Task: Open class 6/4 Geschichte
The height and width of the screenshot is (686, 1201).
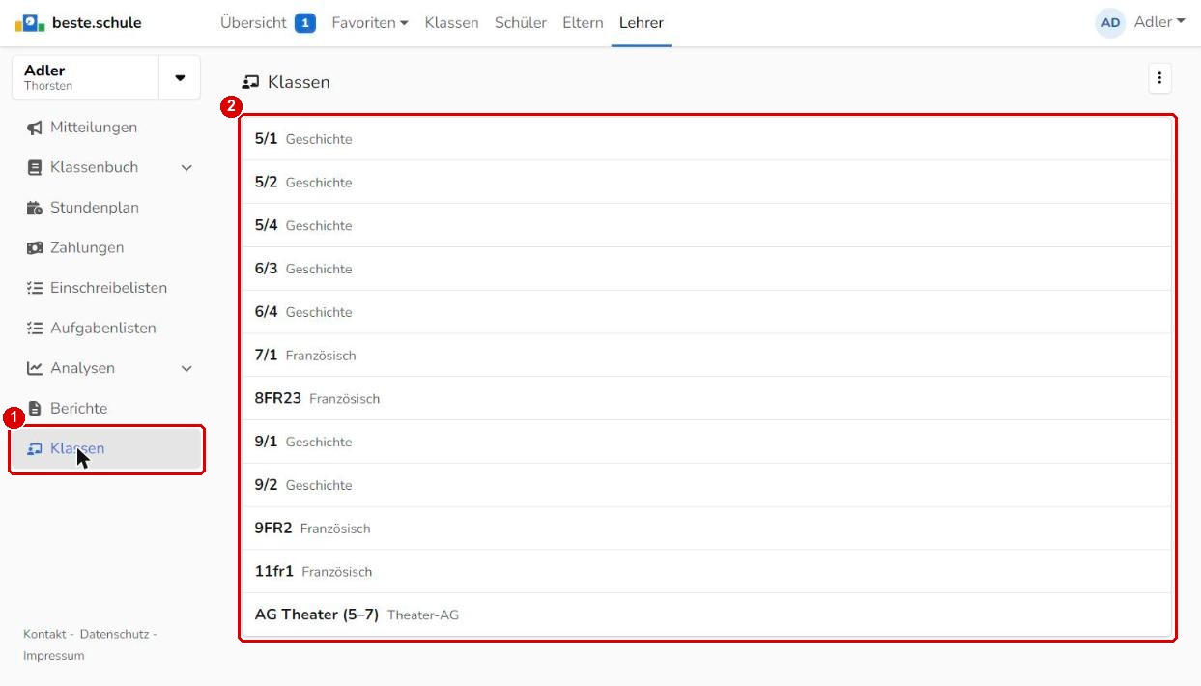Action: (x=706, y=312)
